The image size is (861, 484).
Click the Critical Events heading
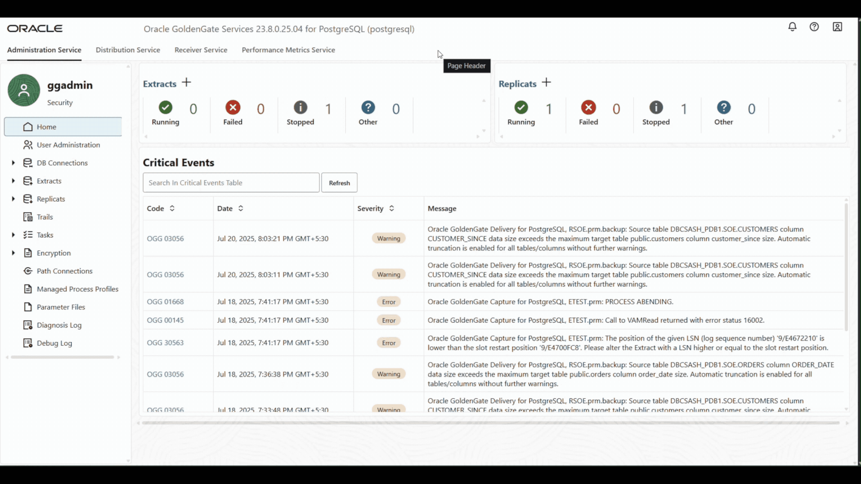(178, 162)
